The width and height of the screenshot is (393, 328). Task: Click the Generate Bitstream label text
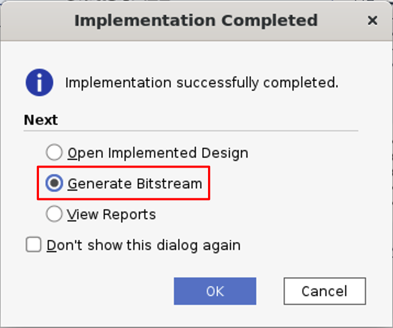tap(135, 184)
